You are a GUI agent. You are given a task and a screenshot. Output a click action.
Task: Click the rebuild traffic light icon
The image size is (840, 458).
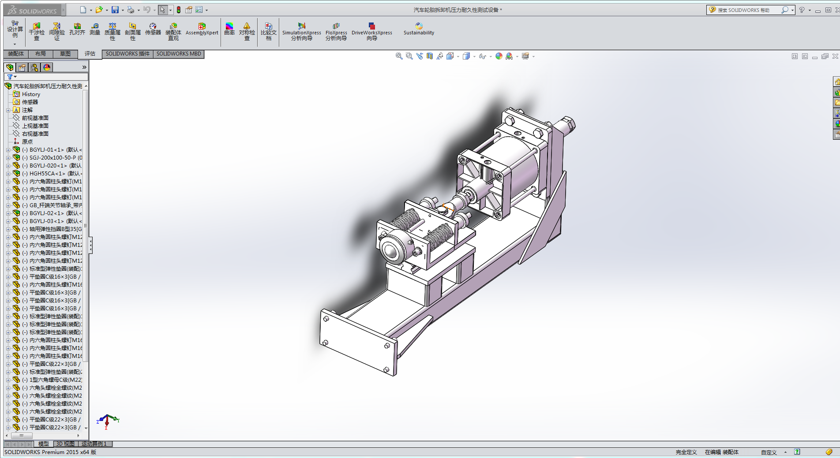(x=179, y=10)
